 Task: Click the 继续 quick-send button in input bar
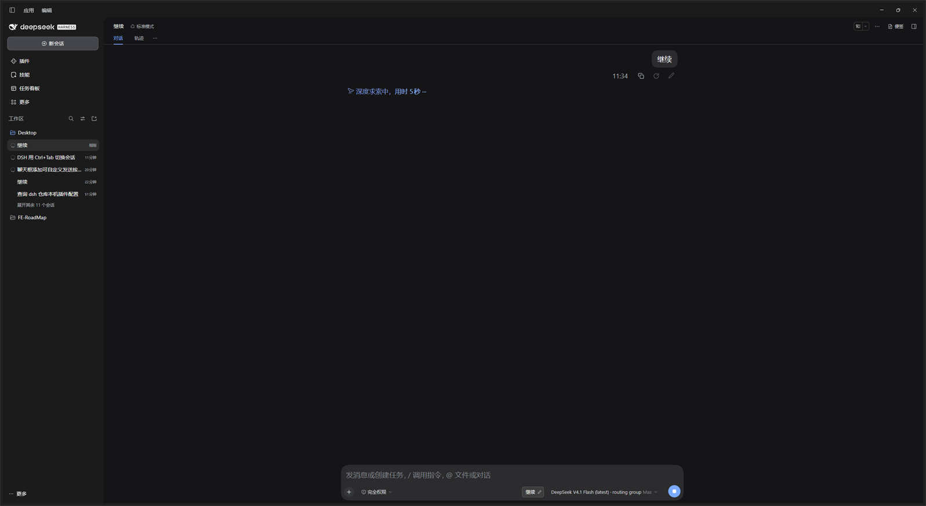coord(533,492)
